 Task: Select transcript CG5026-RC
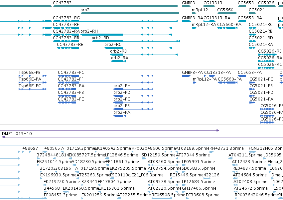[266, 68]
